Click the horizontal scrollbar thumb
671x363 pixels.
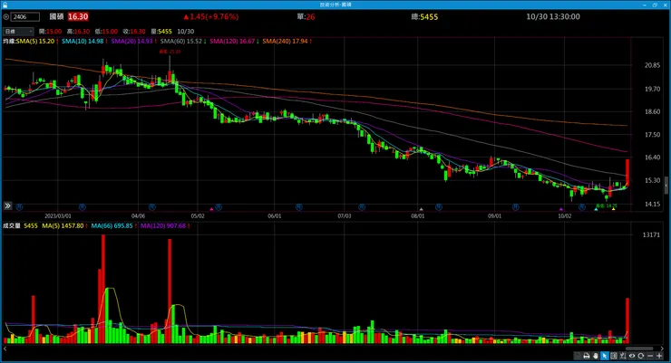[x=639, y=349]
